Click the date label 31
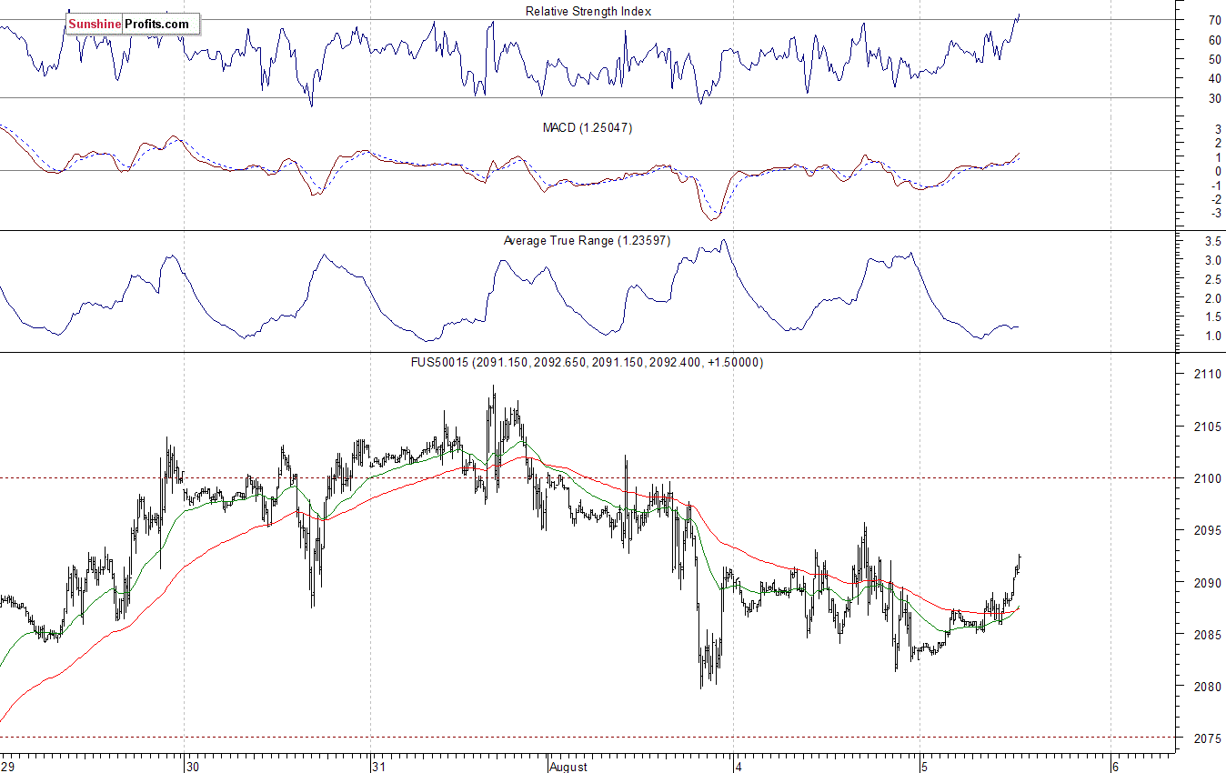Image resolution: width=1226 pixels, height=773 pixels. click(x=380, y=767)
